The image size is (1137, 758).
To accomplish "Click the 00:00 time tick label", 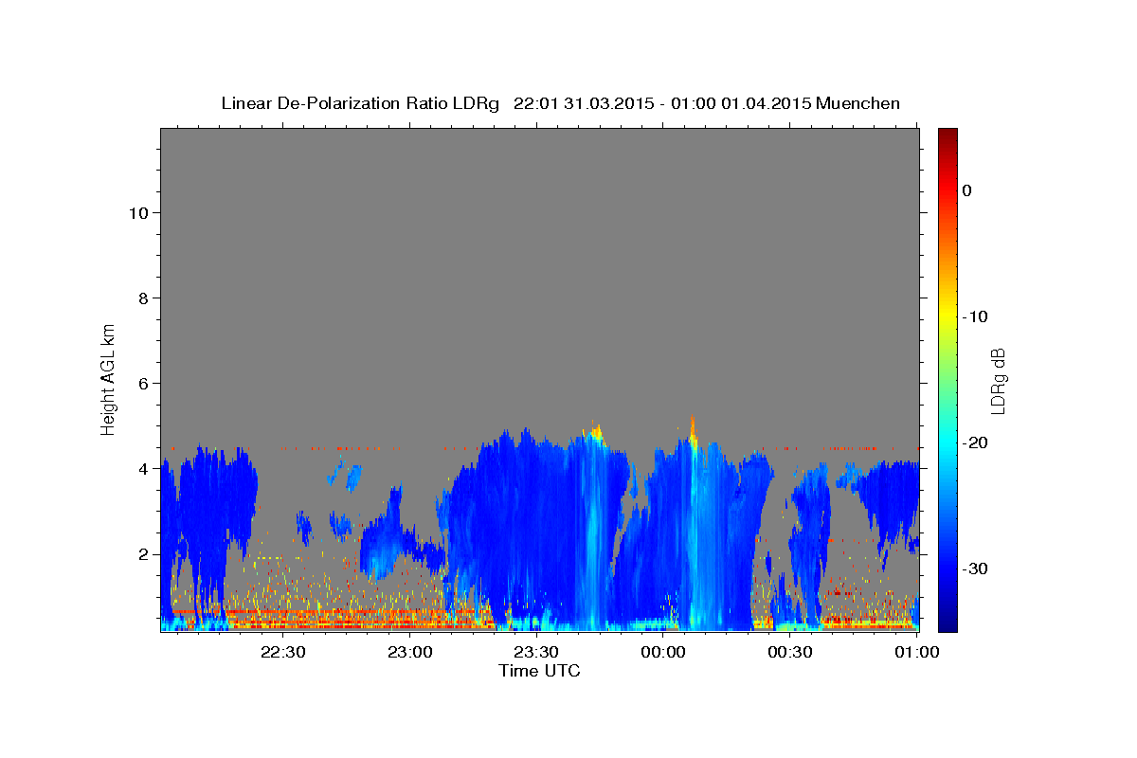I will [x=663, y=652].
